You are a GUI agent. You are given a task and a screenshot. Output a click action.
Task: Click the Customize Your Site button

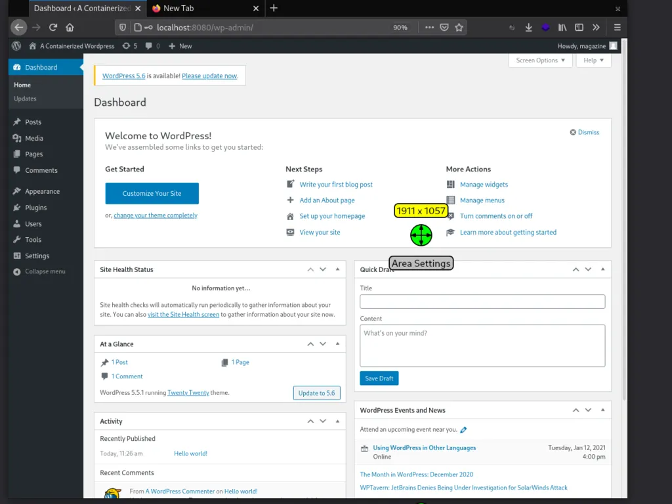[x=152, y=194]
